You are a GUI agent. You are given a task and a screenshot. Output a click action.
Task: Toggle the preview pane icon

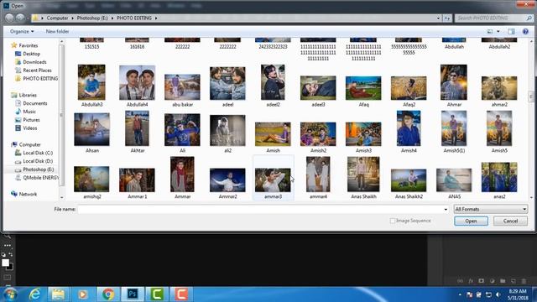[511, 32]
